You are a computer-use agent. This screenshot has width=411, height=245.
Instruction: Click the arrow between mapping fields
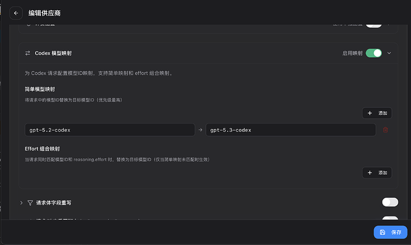(x=200, y=130)
